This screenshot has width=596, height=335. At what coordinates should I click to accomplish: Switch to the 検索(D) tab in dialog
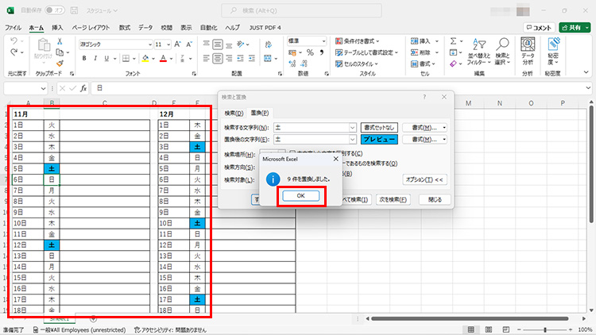[234, 113]
